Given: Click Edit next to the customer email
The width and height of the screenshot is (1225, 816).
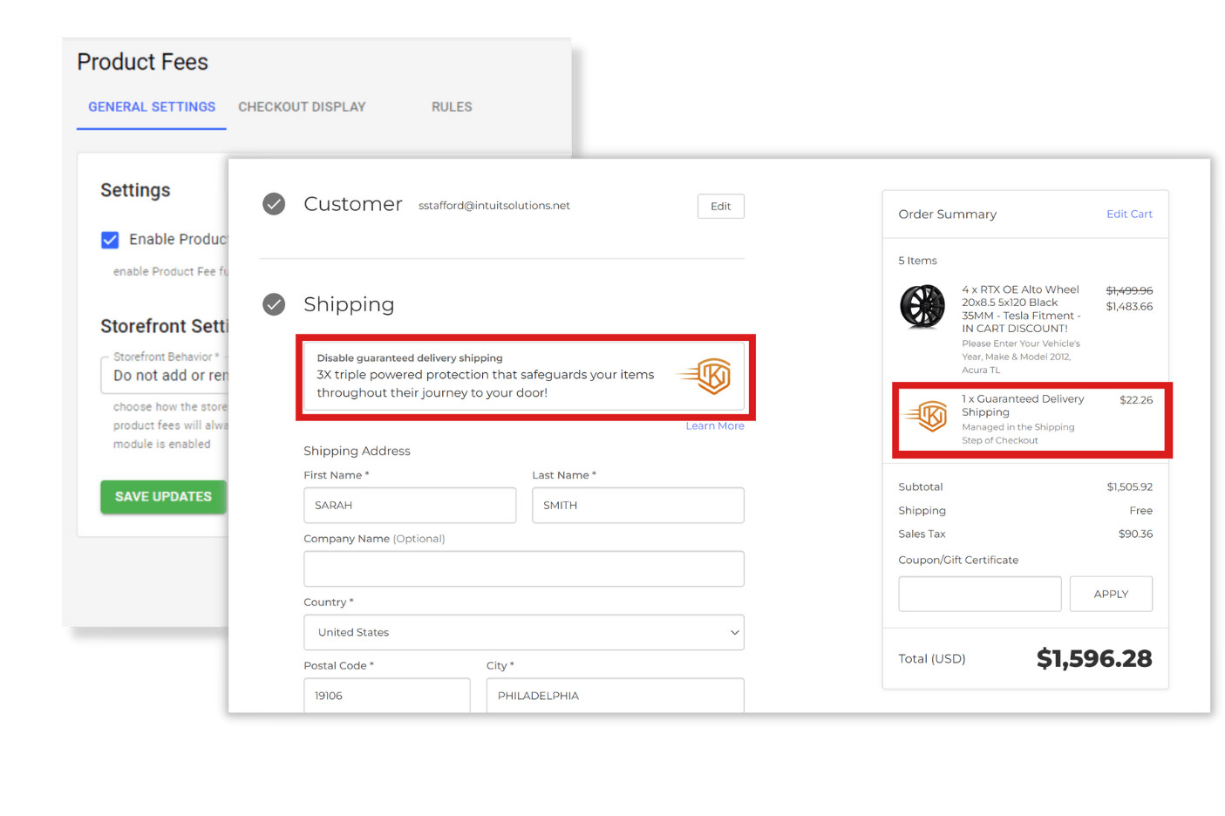Looking at the screenshot, I should click(x=720, y=206).
